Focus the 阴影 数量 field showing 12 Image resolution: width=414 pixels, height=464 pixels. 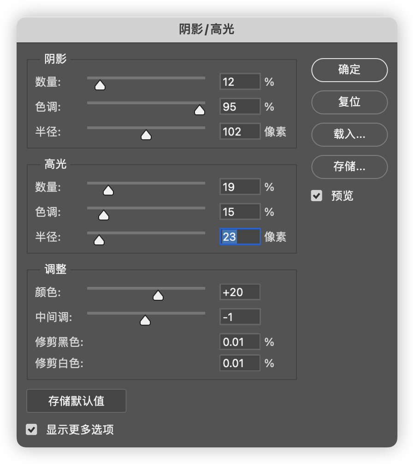point(240,81)
